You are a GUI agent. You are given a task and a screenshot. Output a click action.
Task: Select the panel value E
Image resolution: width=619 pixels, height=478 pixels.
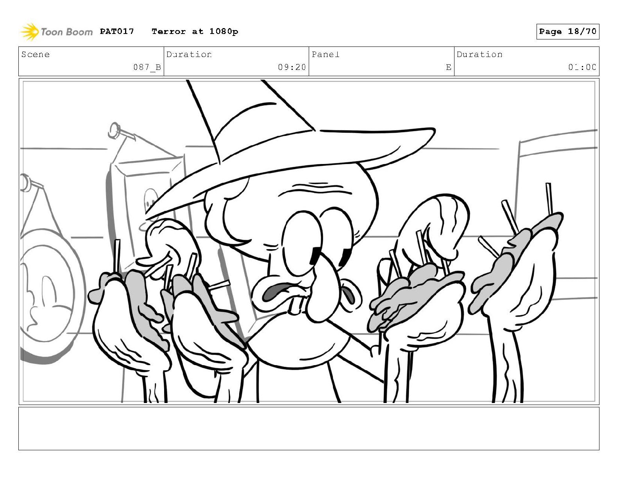click(448, 67)
